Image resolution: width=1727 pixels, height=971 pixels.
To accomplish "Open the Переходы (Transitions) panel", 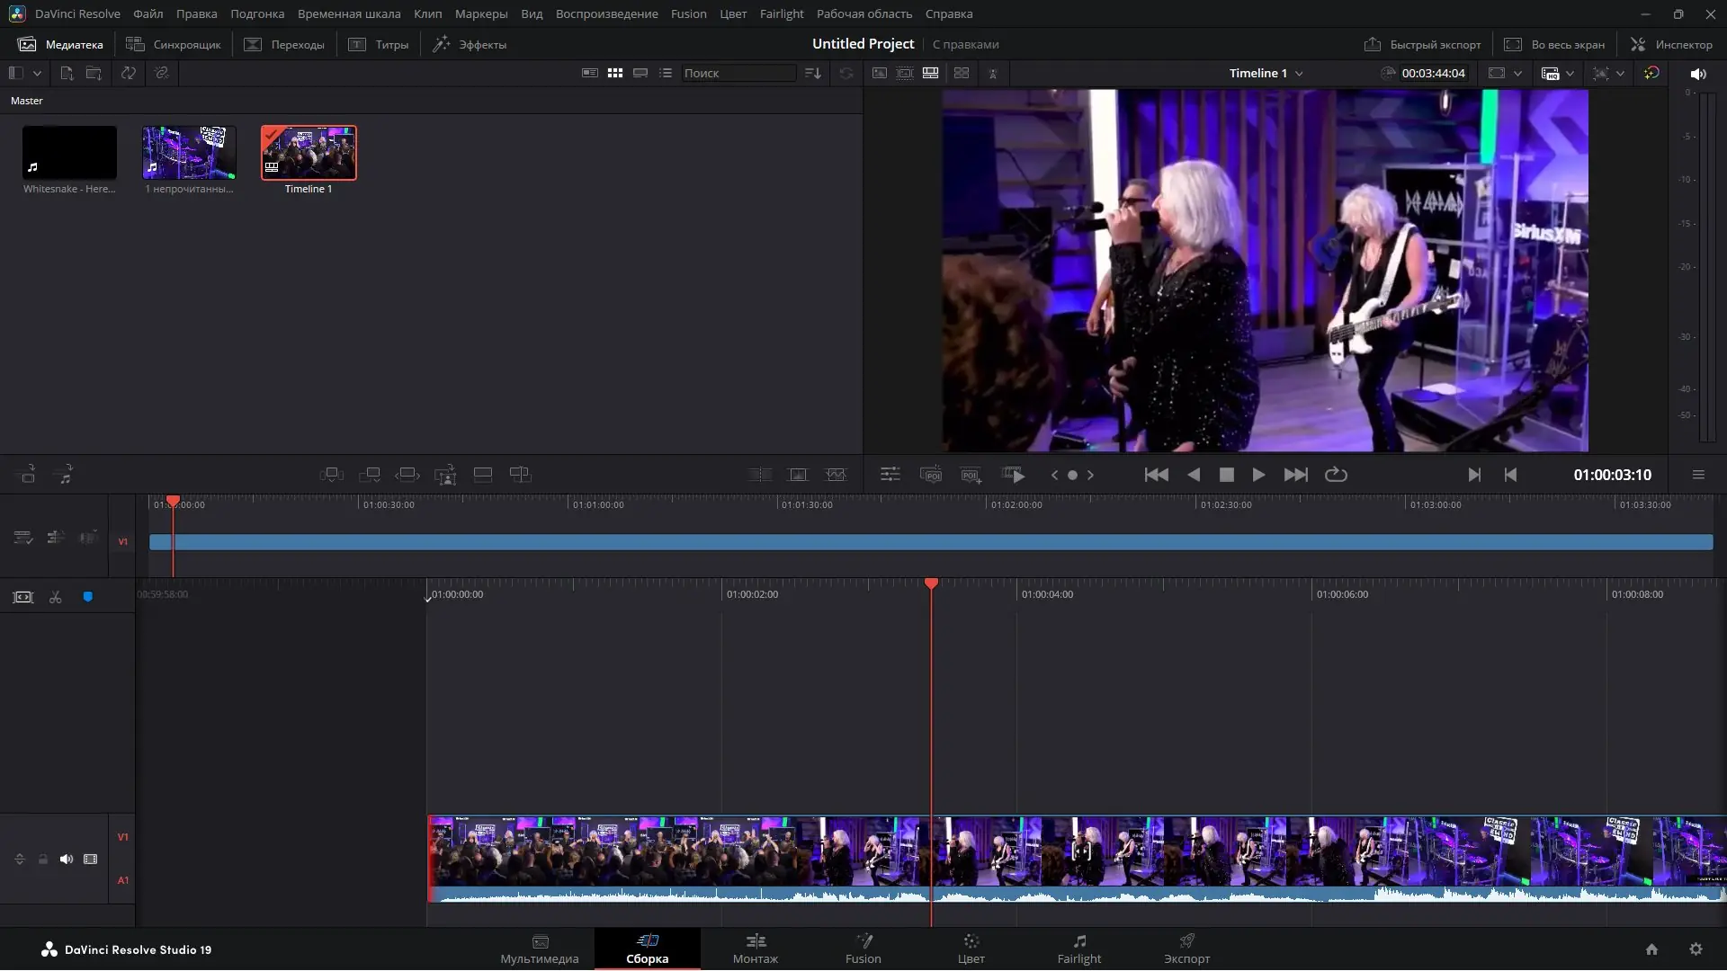I will [284, 44].
